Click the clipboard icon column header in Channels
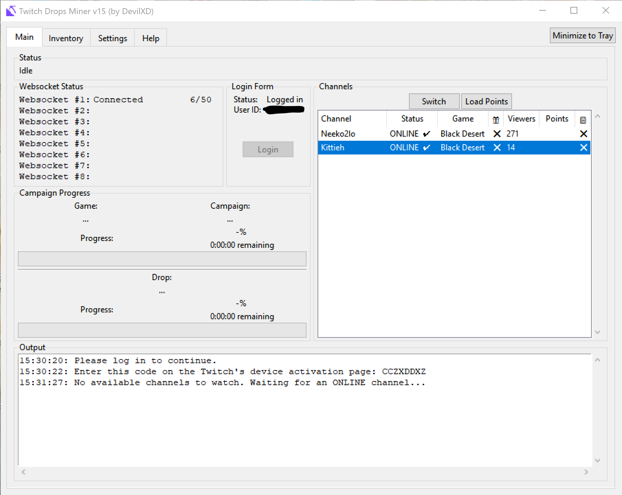The height and width of the screenshot is (495, 622). 584,119
